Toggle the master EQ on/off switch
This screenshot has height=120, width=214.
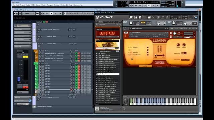pyautogui.click(x=184, y=53)
